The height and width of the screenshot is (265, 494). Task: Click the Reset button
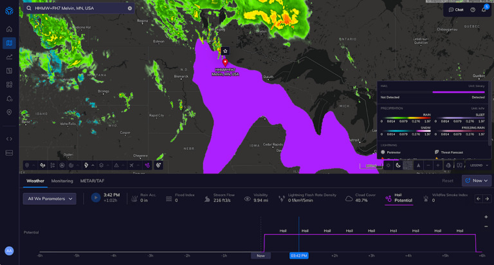[448, 181]
